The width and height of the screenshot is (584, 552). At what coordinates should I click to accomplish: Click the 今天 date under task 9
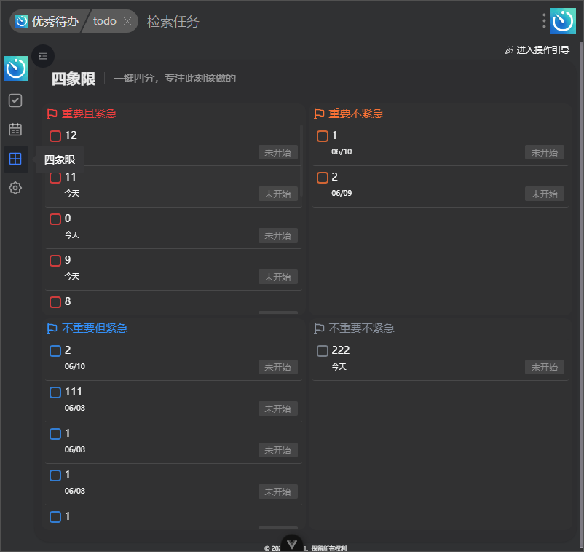(x=72, y=277)
